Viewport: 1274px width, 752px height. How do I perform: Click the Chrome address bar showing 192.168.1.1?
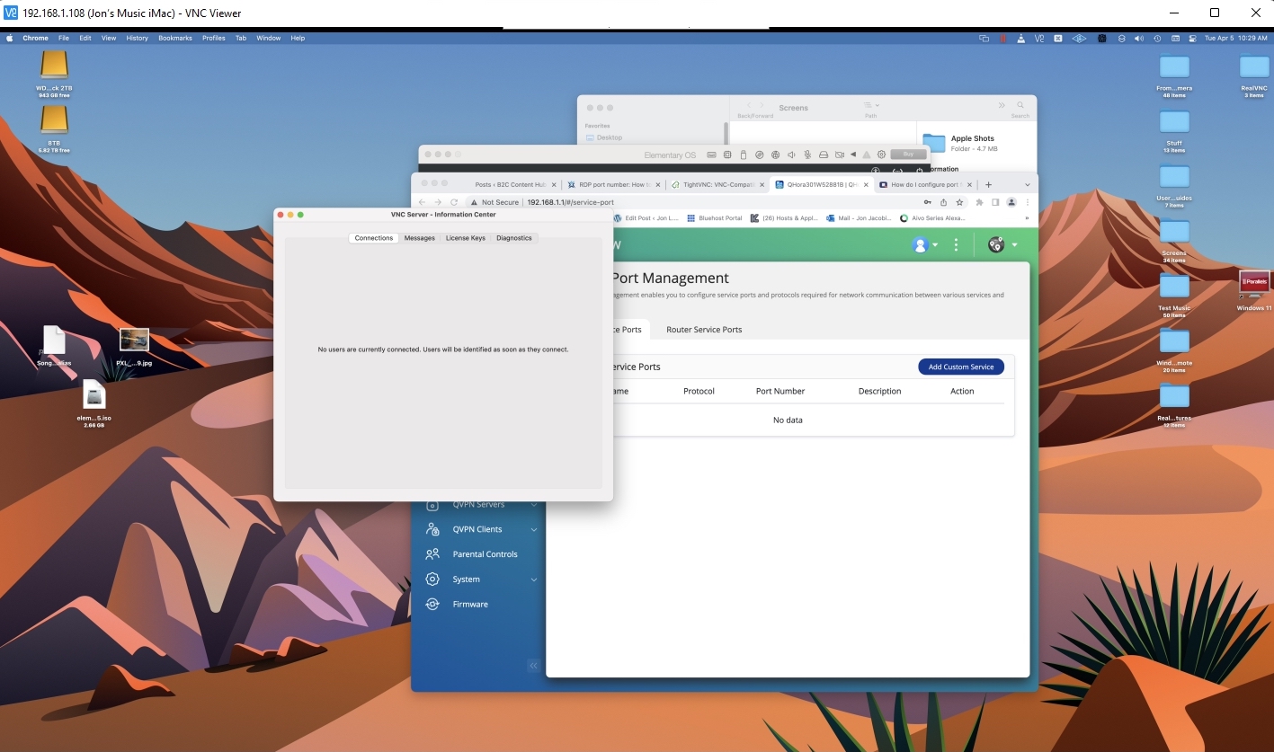point(571,202)
